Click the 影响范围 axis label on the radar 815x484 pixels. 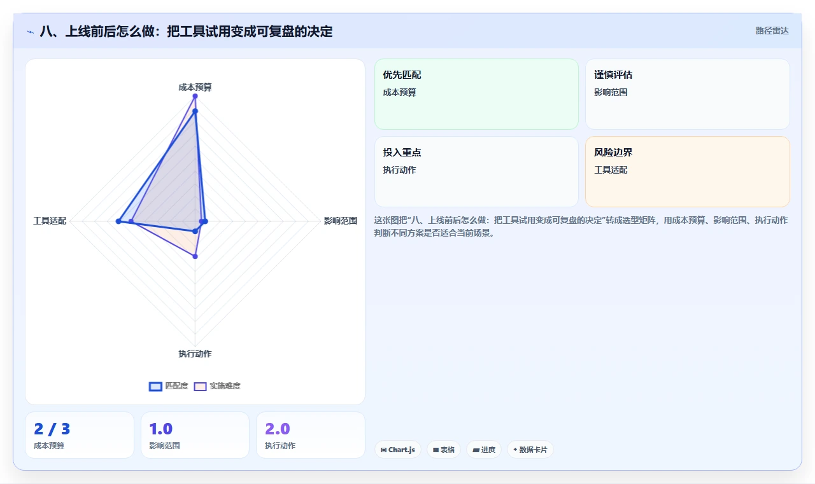pyautogui.click(x=341, y=221)
